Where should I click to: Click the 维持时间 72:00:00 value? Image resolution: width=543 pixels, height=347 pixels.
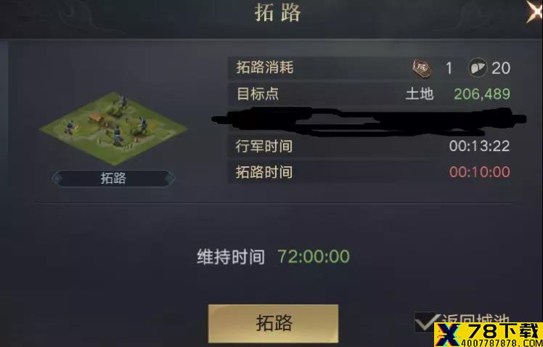coord(314,256)
